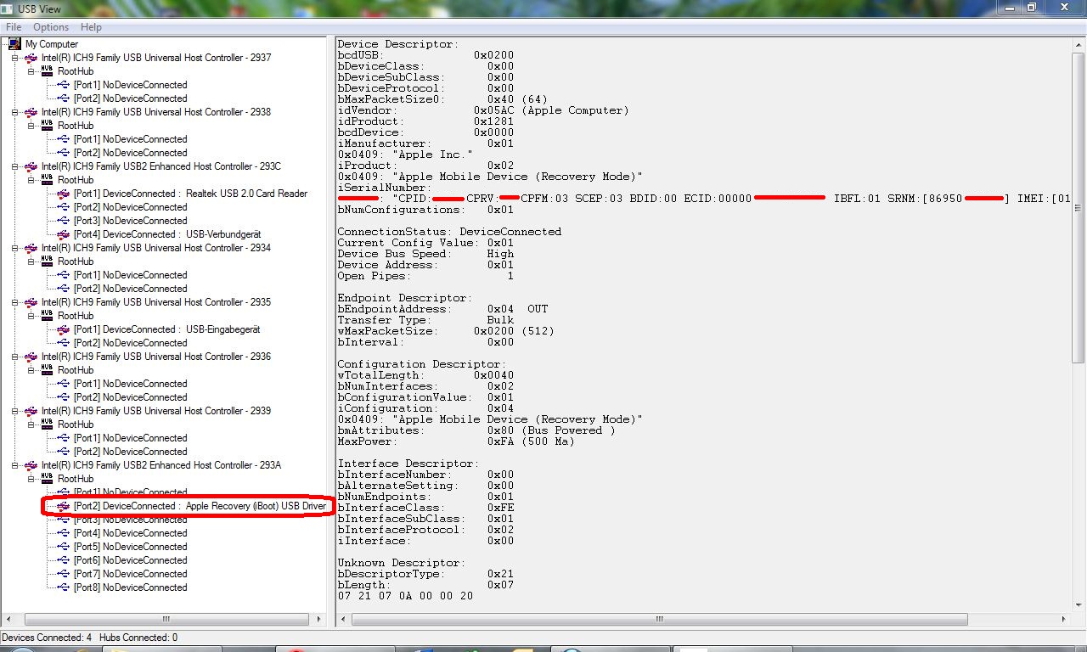This screenshot has height=652, width=1087.
Task: Click the MaxPower 0xFA (500 Ma) line
Action: pyautogui.click(x=457, y=441)
